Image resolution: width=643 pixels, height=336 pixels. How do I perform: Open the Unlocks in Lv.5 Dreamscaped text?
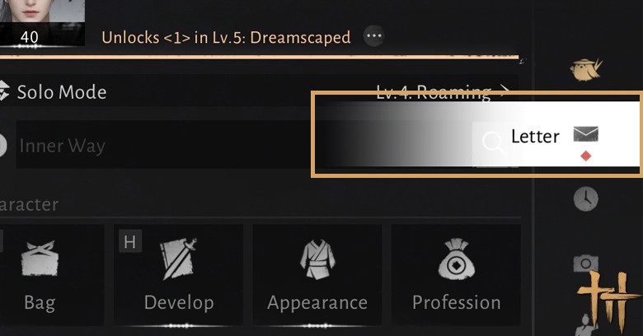click(x=226, y=37)
